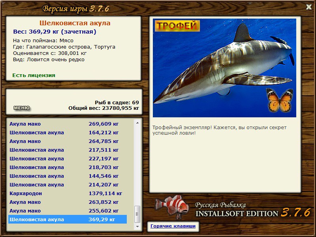Click the silky shark photo

coord(224,68)
